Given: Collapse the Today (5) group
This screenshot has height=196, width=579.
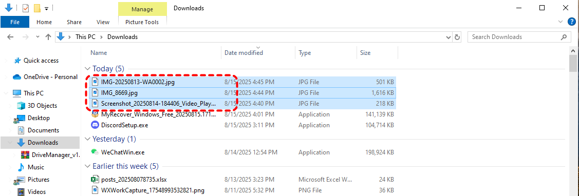Looking at the screenshot, I should coord(88,69).
